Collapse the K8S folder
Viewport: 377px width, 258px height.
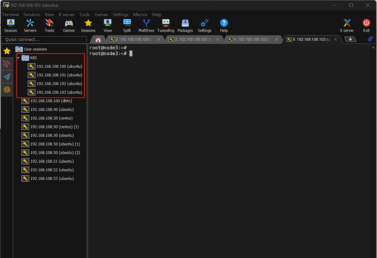[18, 58]
